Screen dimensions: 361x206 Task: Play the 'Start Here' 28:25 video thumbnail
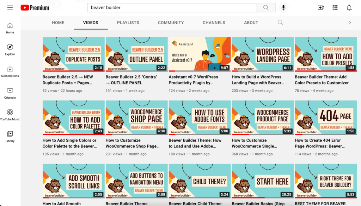click(x=263, y=181)
